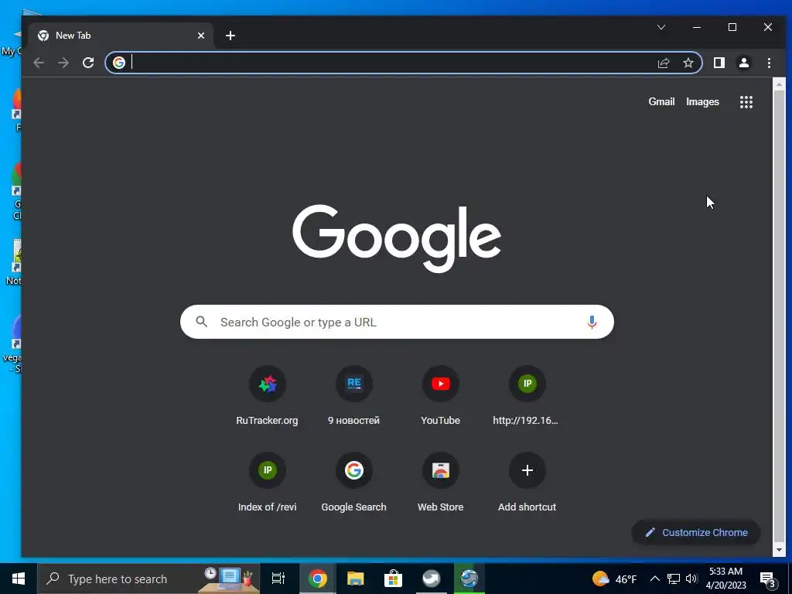The width and height of the screenshot is (792, 594).
Task: Click the forward arrow in Chrome toolbar
Action: (x=63, y=63)
